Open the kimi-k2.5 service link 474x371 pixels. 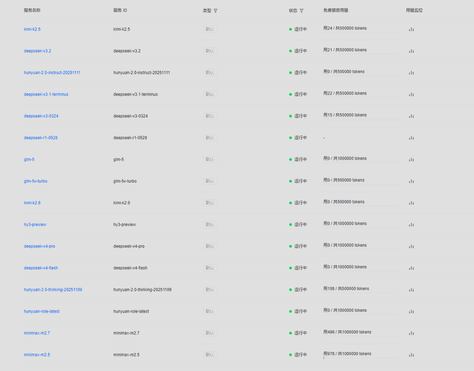(x=32, y=29)
